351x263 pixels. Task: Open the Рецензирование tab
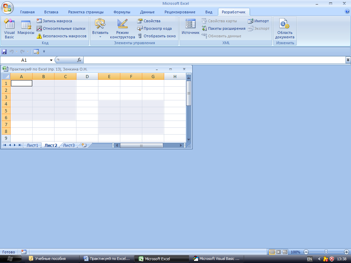(180, 12)
